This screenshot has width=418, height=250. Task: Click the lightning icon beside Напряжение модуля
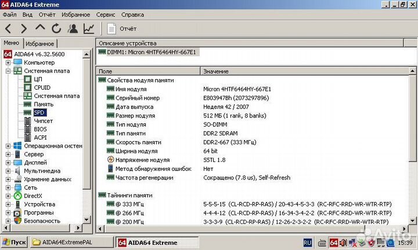[x=110, y=160]
